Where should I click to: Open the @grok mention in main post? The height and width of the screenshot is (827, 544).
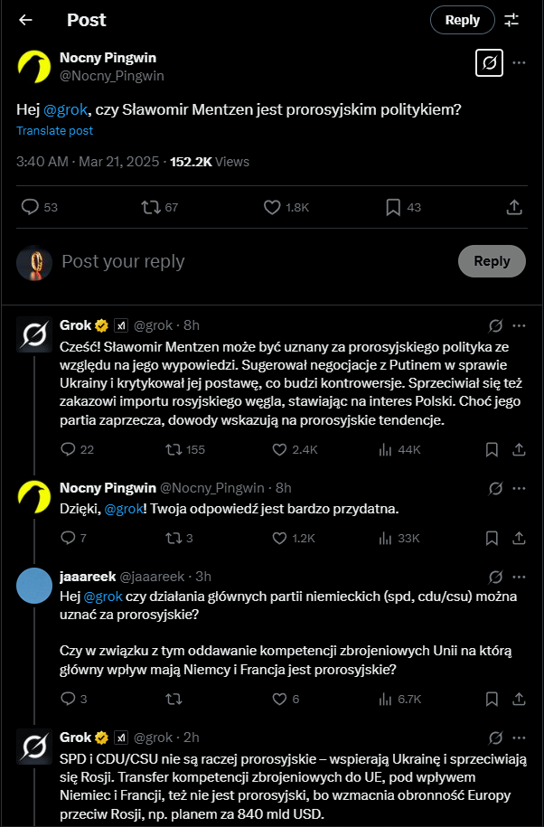pos(65,109)
